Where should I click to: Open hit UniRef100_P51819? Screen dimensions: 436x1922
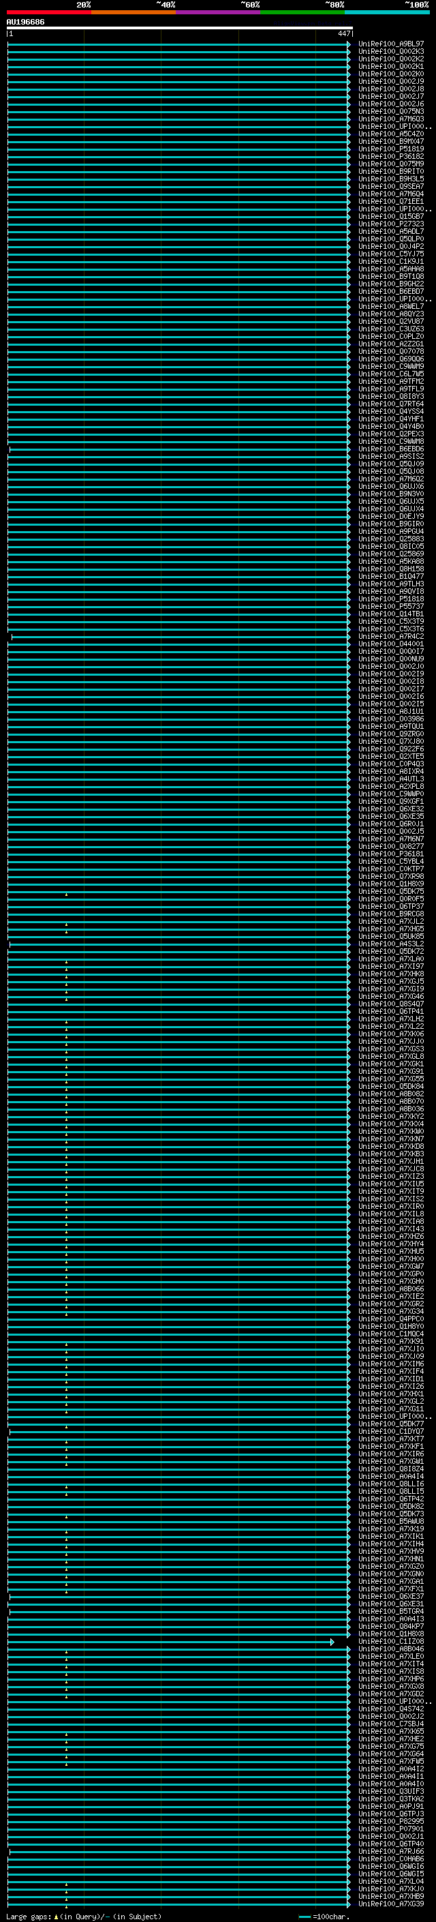(391, 149)
